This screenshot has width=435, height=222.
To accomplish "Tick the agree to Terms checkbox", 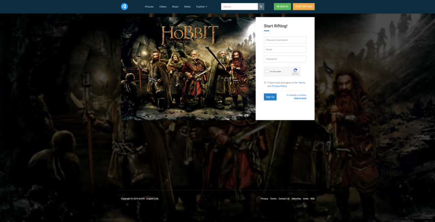I will (265, 83).
